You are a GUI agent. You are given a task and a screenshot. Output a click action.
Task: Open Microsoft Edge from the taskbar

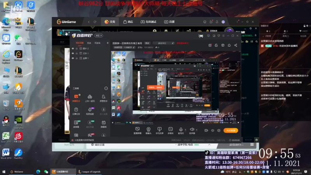[x=38, y=171]
